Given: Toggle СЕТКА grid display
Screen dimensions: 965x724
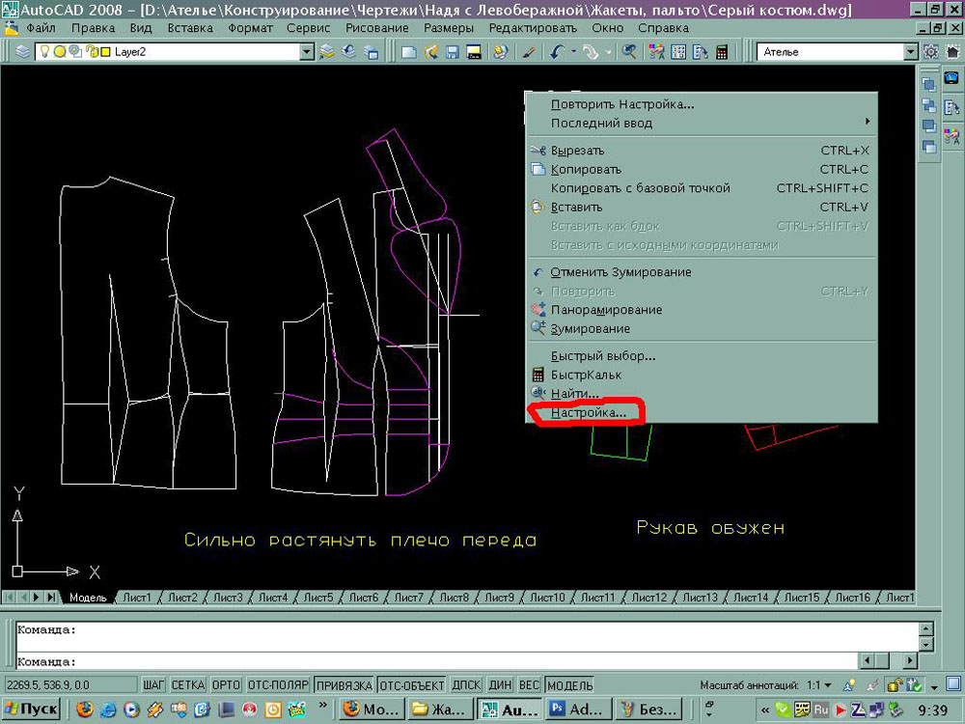Looking at the screenshot, I should [x=188, y=684].
